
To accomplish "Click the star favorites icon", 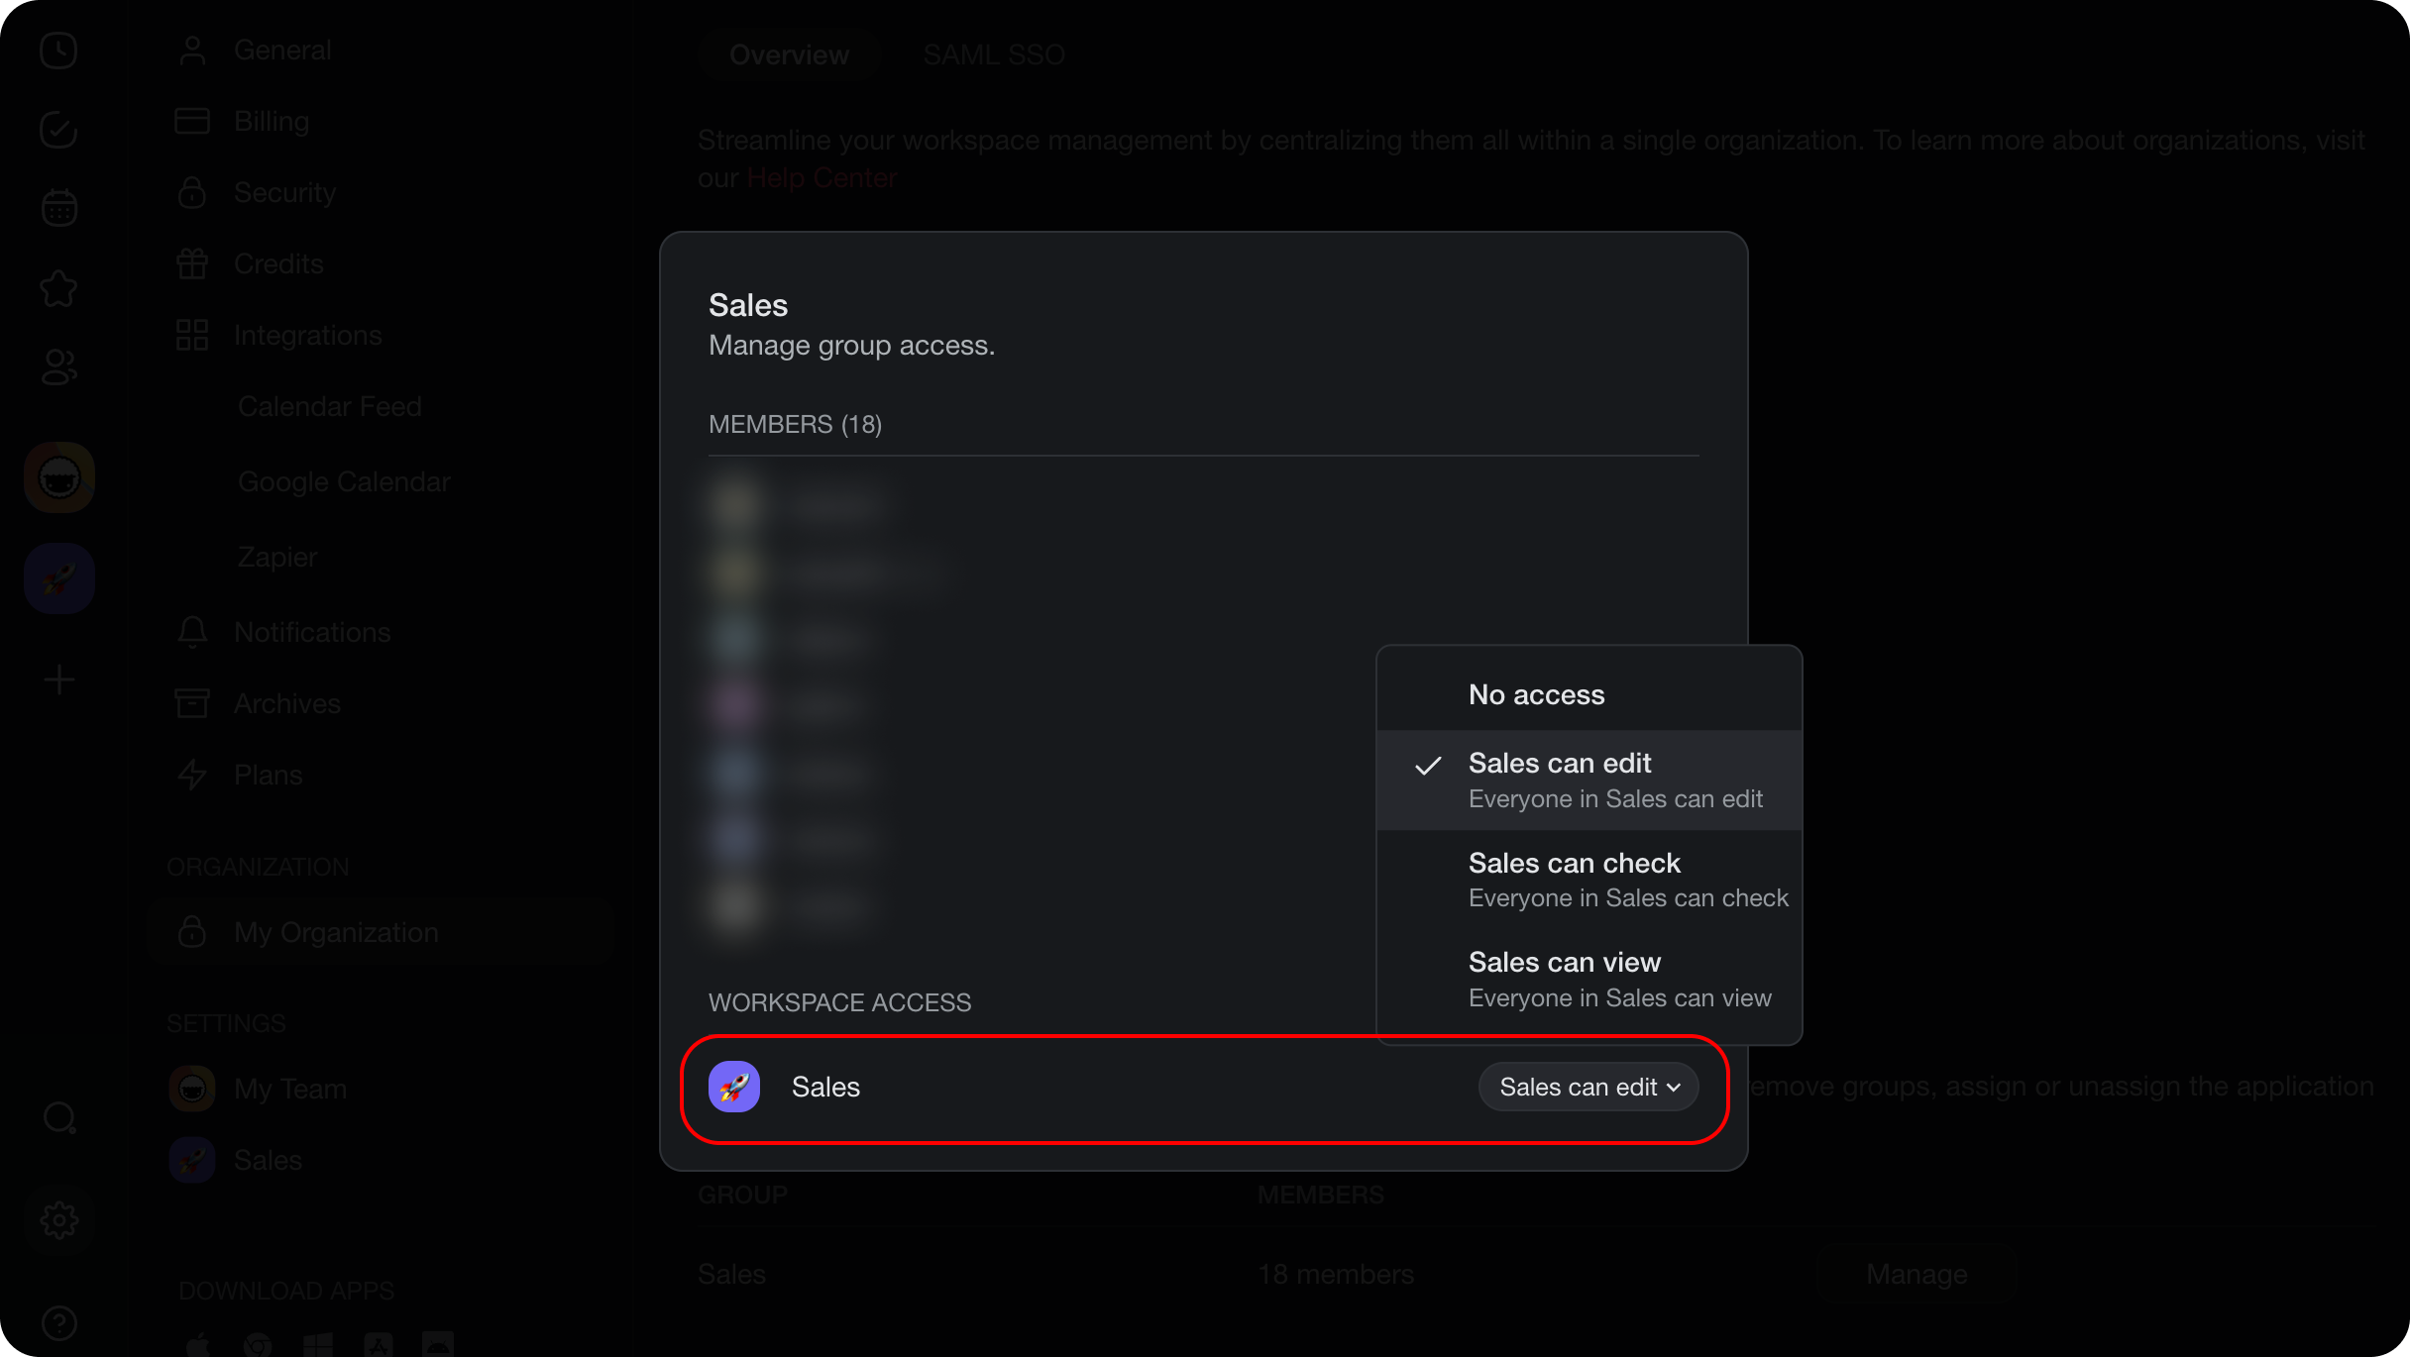I will click(x=58, y=288).
